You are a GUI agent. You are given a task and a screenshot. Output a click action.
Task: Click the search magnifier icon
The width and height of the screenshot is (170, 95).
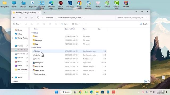coord(147,18)
